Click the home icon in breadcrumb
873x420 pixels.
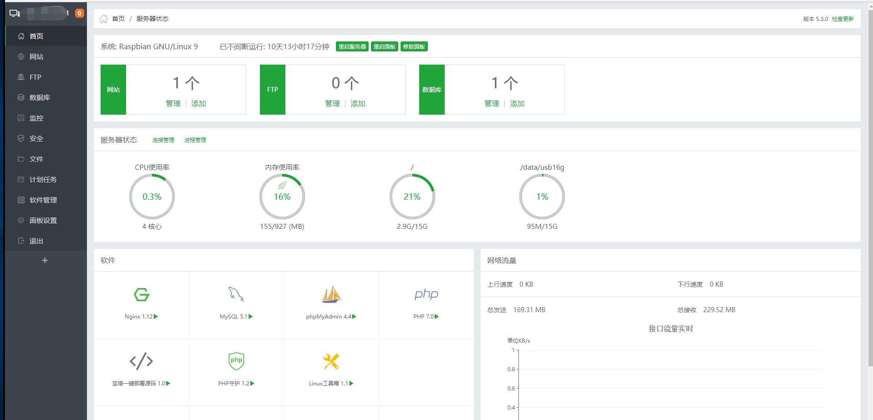104,19
